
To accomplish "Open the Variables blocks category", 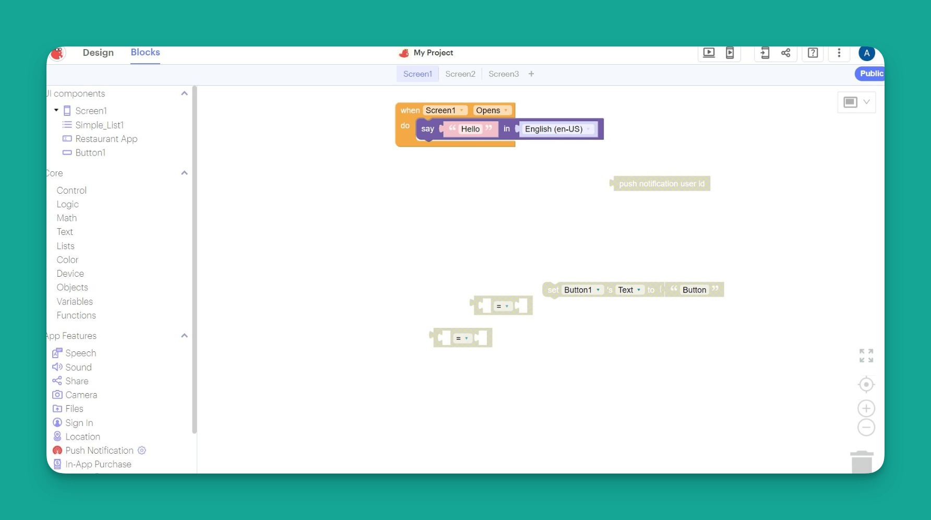I will [x=75, y=301].
